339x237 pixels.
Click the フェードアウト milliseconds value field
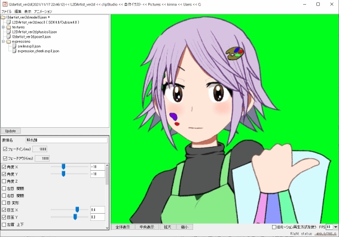pos(42,158)
